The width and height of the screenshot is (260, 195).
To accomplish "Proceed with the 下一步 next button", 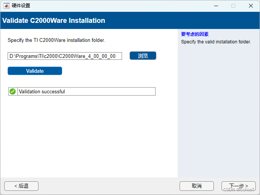I will tap(239, 186).
